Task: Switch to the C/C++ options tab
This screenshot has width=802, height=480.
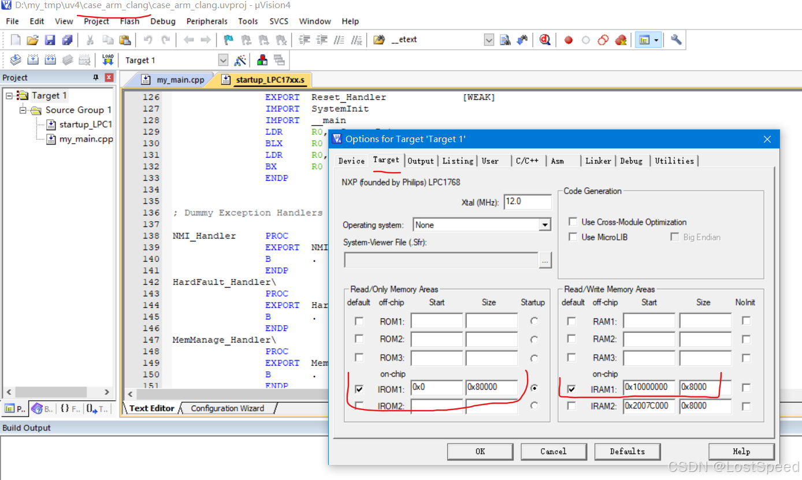Action: point(527,161)
